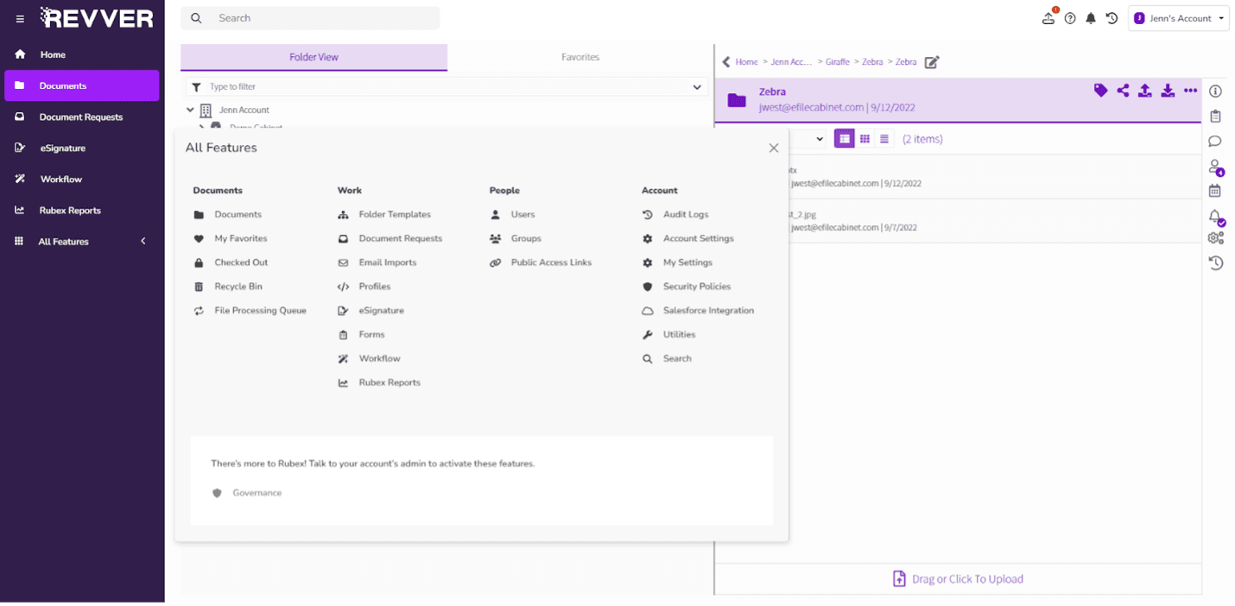This screenshot has height=606, width=1235.
Task: Open the more options ellipsis on Zebra folder
Action: (1190, 90)
